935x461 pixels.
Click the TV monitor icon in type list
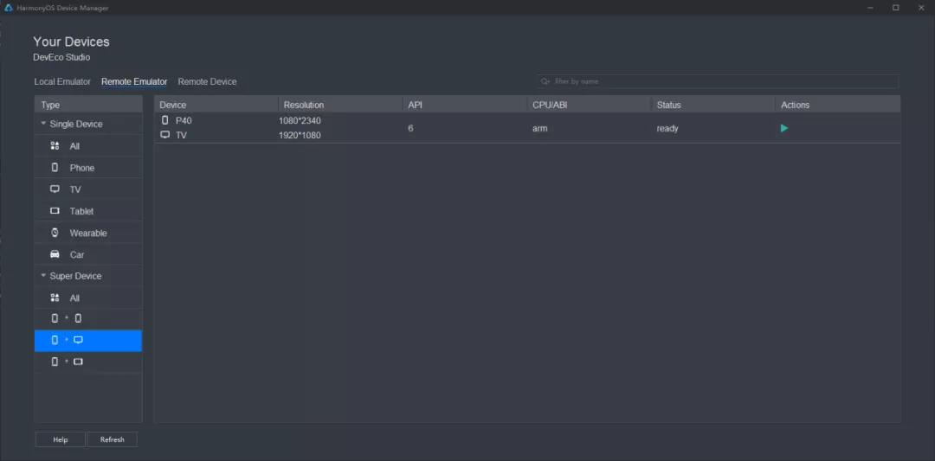(x=55, y=189)
